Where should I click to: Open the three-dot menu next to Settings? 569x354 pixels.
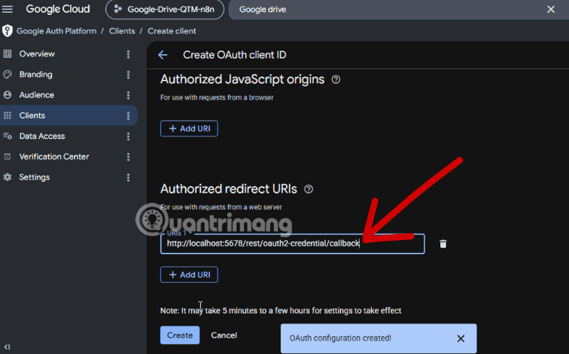[128, 178]
